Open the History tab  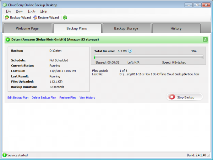[x=176, y=28]
